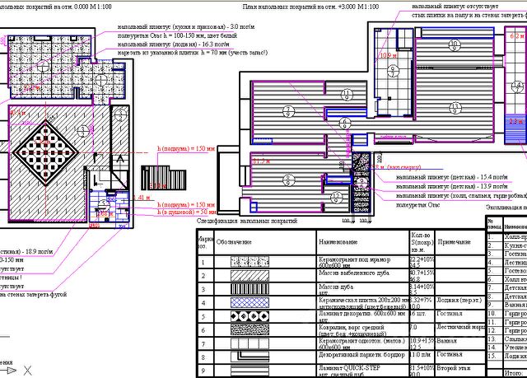The height and width of the screenshot is (378, 527).
Task: Click the red '1.41 м' dimension label
Action: (142, 197)
